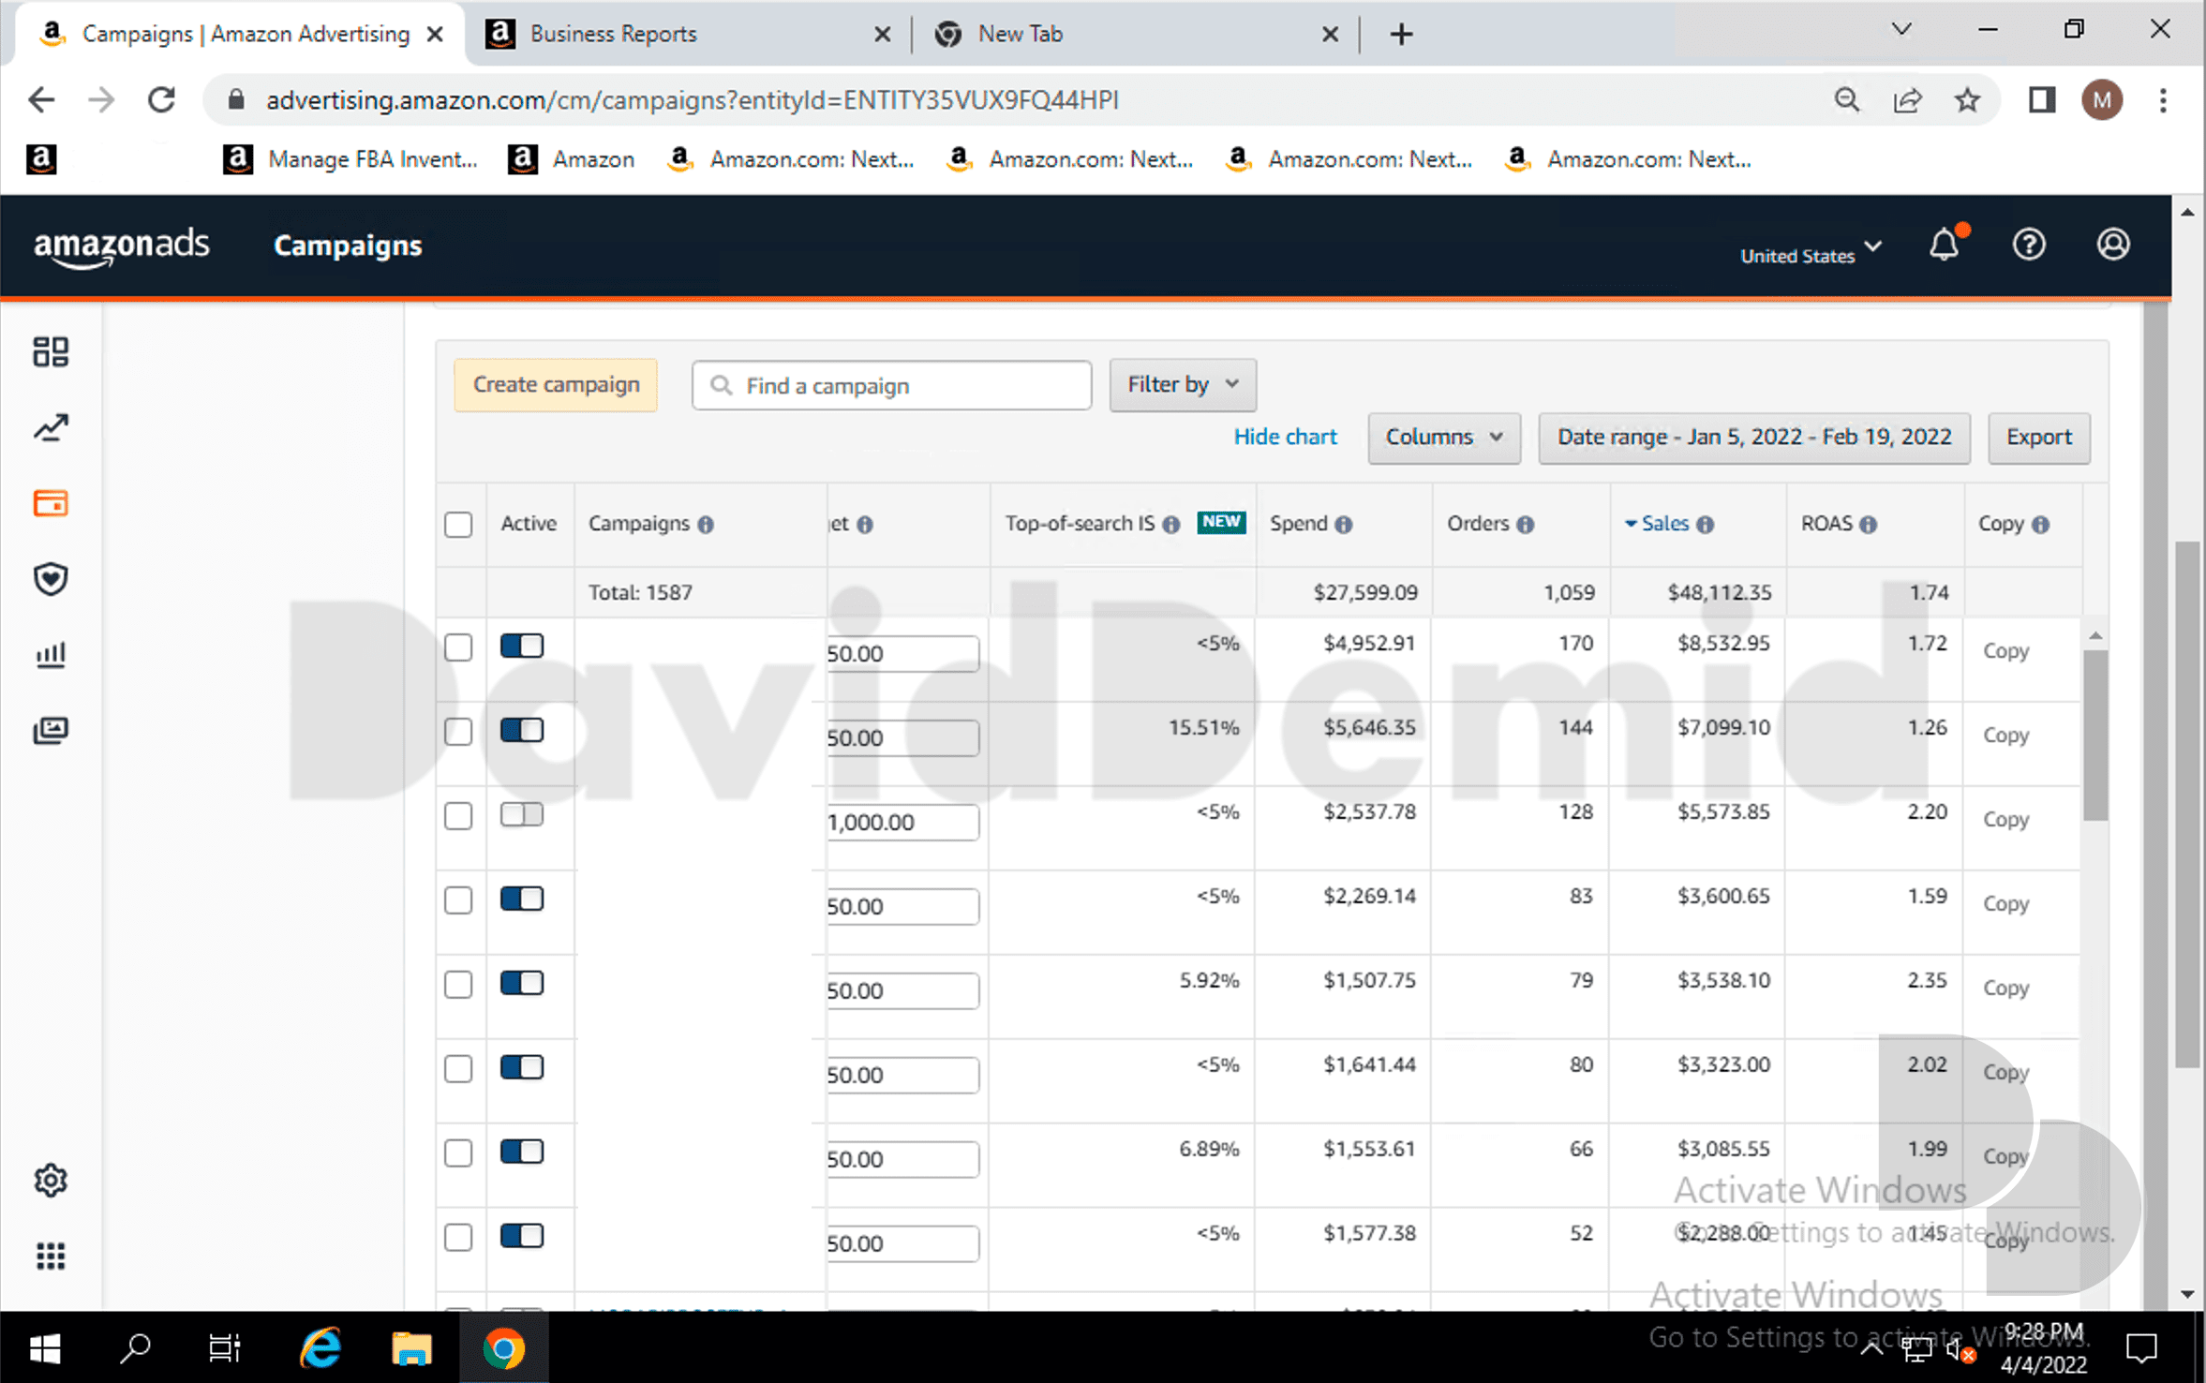Open the campaigns card icon in sidebar
This screenshot has height=1383, width=2206.
point(51,503)
